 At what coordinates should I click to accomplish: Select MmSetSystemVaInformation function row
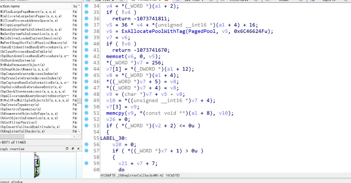[39, 34]
